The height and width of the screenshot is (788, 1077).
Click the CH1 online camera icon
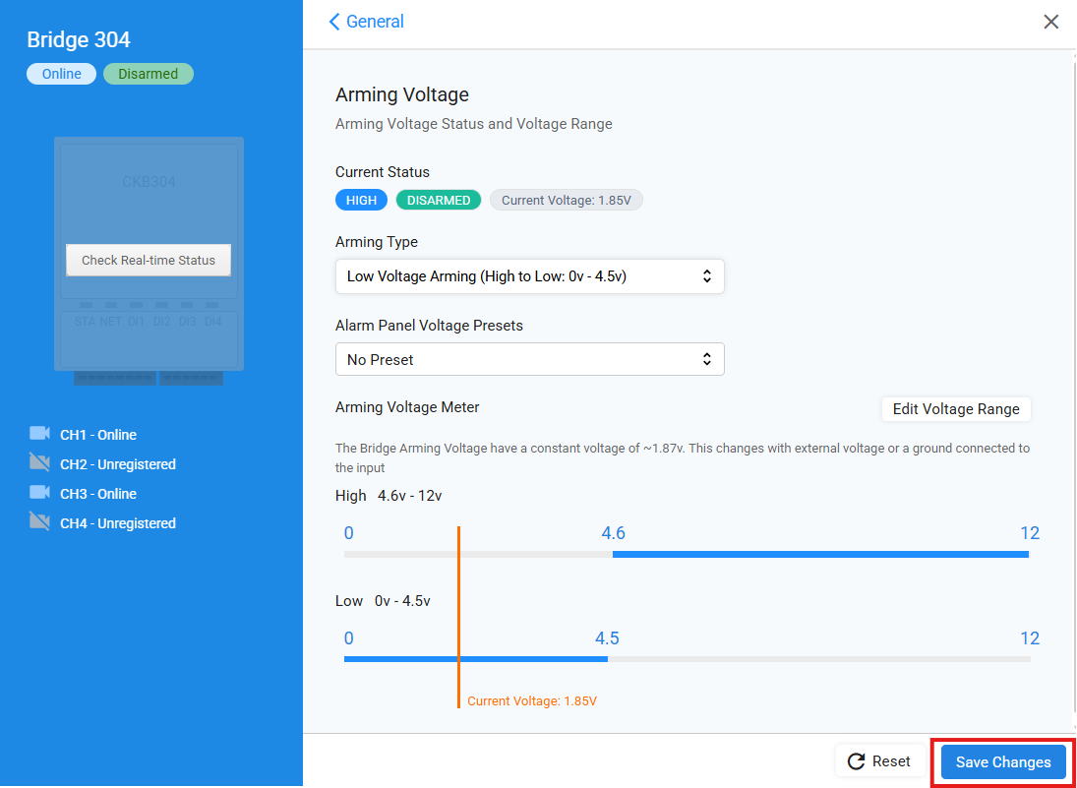pyautogui.click(x=39, y=434)
